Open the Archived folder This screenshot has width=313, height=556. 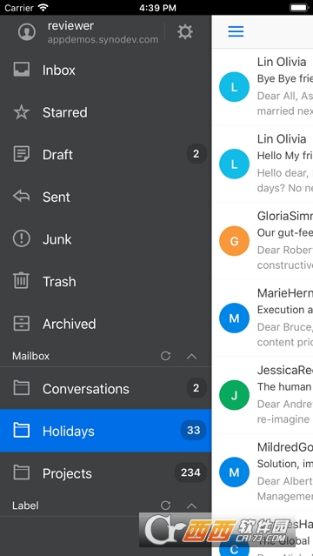105,324
